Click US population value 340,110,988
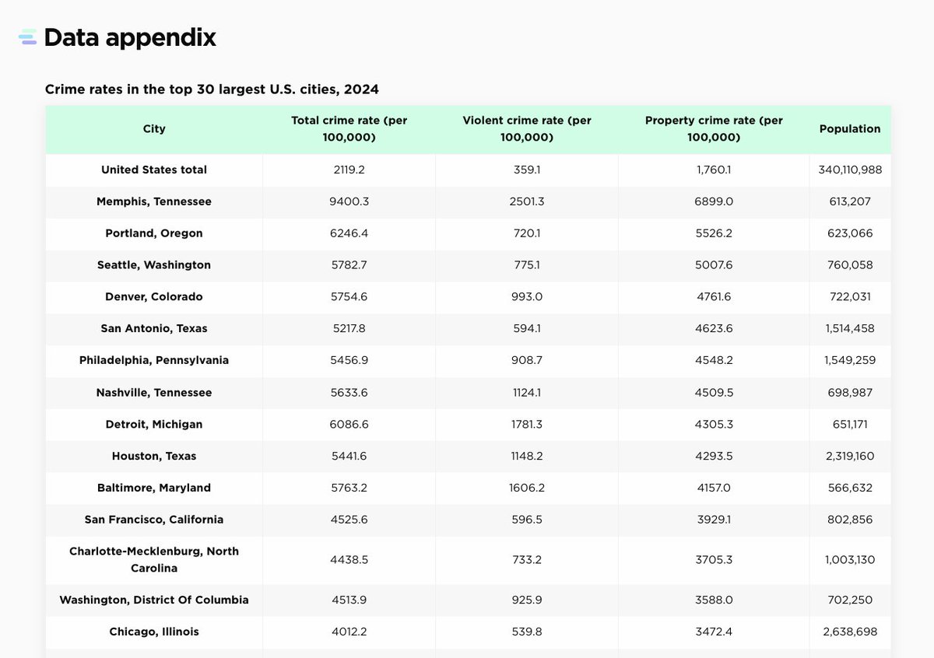934x658 pixels. click(850, 170)
